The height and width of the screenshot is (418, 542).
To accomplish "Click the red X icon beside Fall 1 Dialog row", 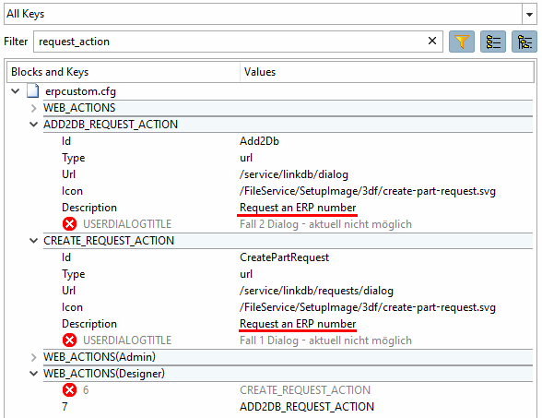I will 69,340.
